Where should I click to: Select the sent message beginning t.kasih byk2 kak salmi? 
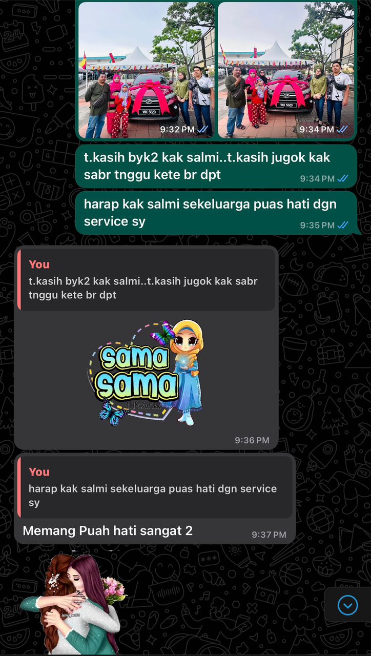216,166
